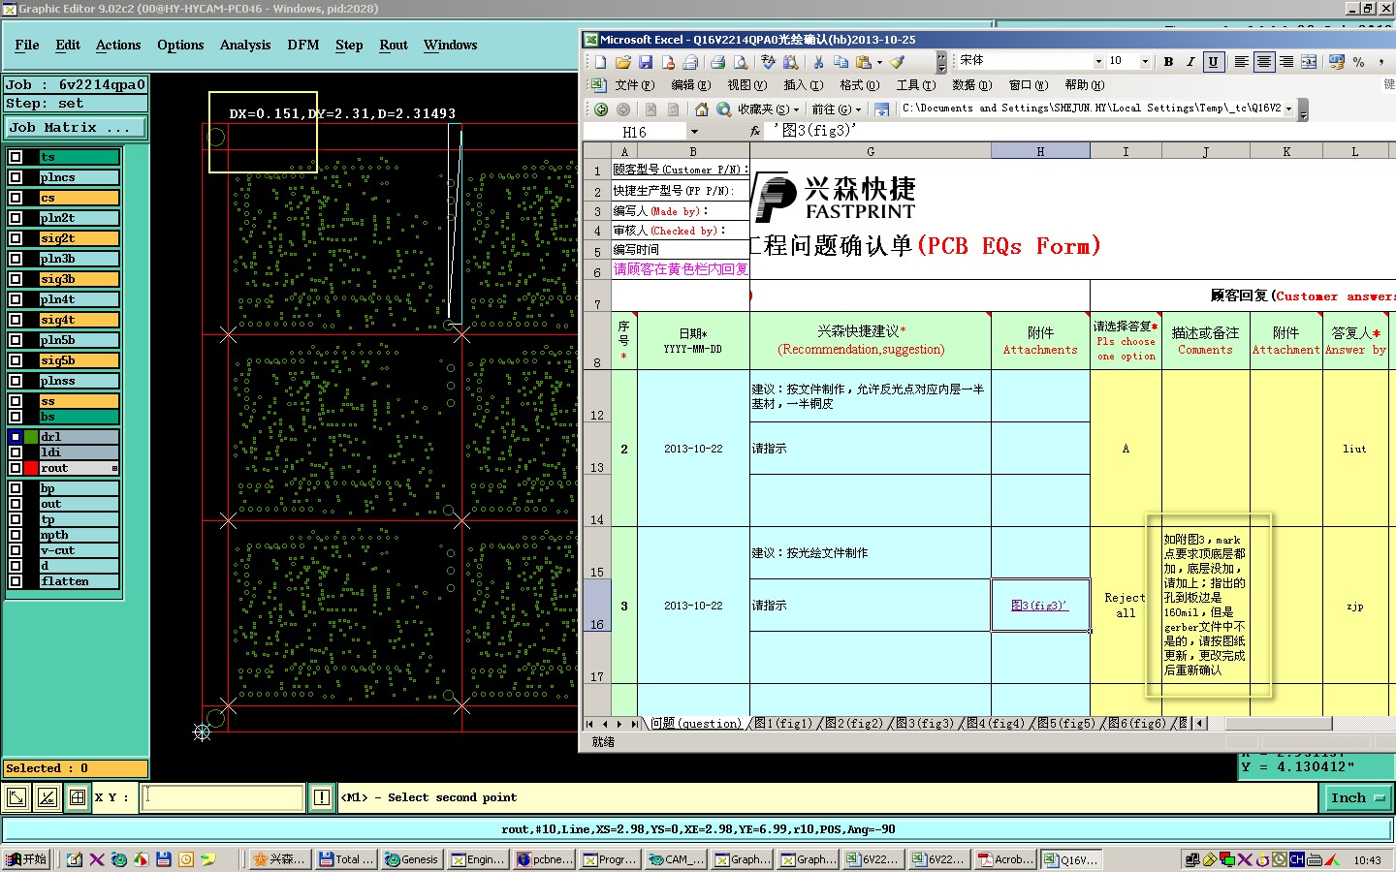
Task: Expand the file address path dropdown
Action: [x=1288, y=109]
